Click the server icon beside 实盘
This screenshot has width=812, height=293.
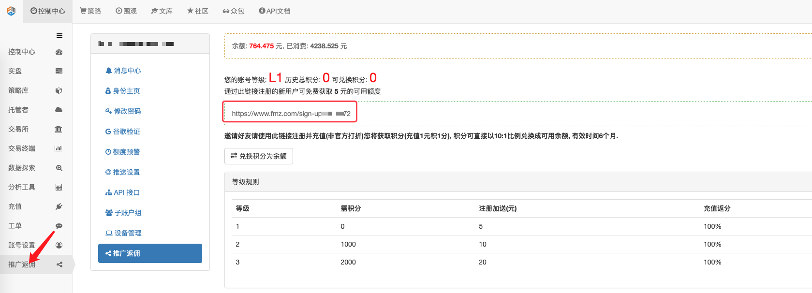click(59, 71)
